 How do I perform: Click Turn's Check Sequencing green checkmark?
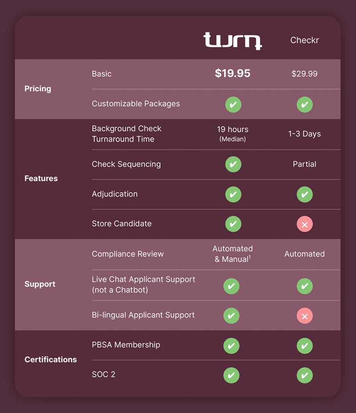tap(233, 164)
